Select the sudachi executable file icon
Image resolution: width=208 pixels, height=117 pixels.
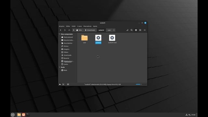point(98,38)
